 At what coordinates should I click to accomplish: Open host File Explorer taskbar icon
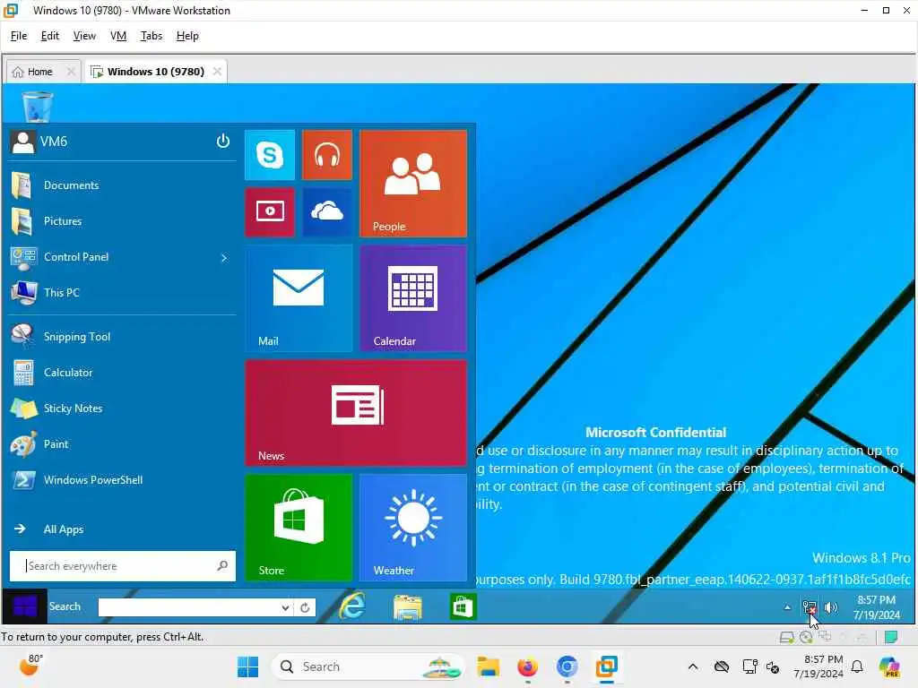pyautogui.click(x=488, y=666)
